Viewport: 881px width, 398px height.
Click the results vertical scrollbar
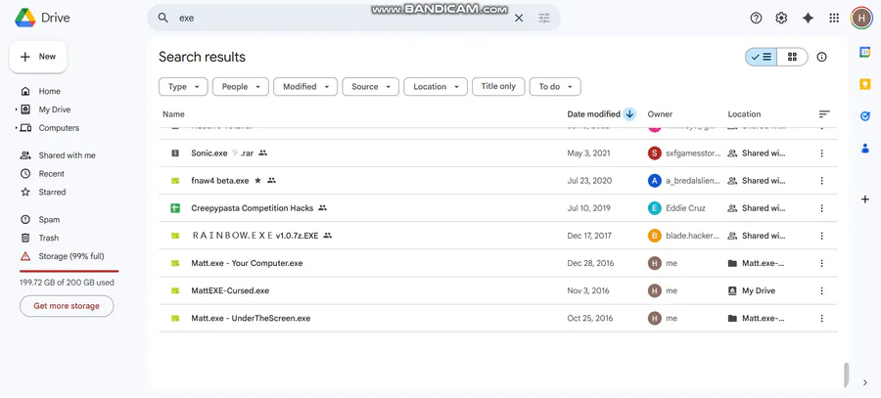845,375
